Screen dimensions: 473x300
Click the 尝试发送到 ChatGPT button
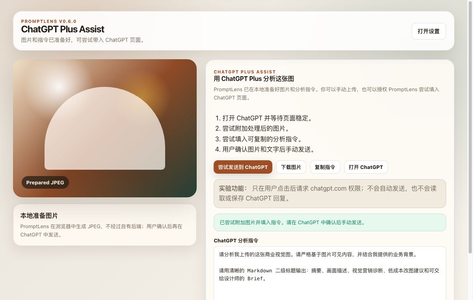pyautogui.click(x=243, y=167)
